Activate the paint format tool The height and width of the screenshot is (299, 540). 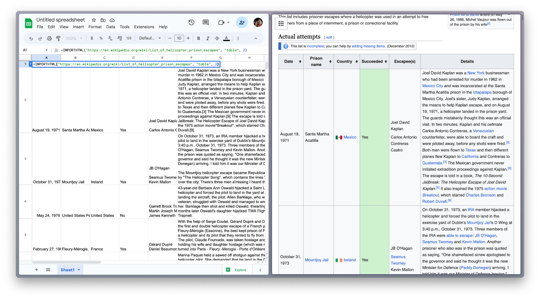(58, 38)
